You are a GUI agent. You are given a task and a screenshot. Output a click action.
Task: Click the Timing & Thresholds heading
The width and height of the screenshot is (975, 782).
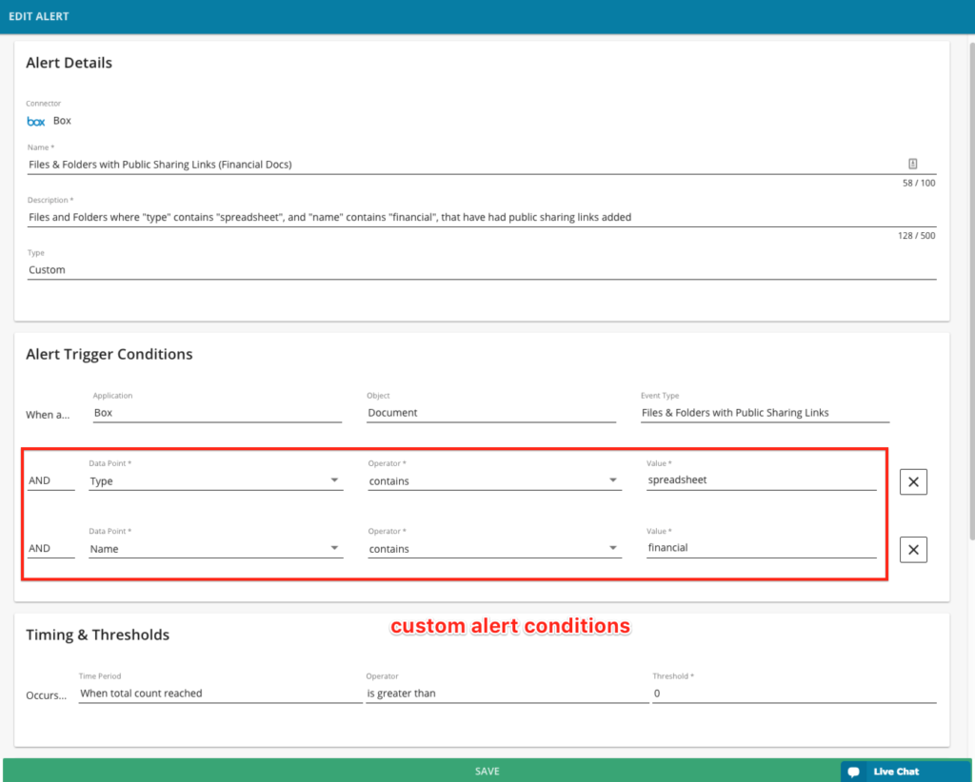tap(98, 635)
